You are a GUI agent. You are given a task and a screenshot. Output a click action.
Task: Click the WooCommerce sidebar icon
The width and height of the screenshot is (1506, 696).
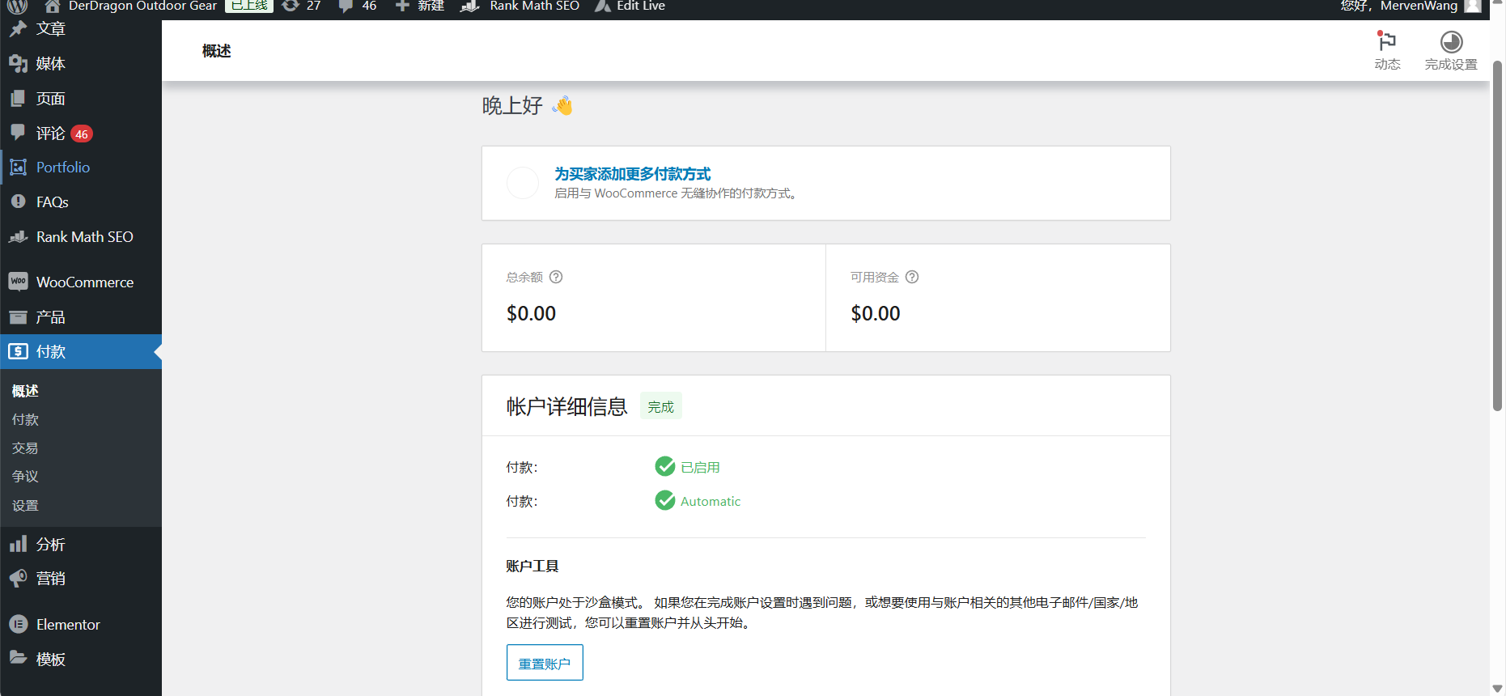(x=18, y=282)
